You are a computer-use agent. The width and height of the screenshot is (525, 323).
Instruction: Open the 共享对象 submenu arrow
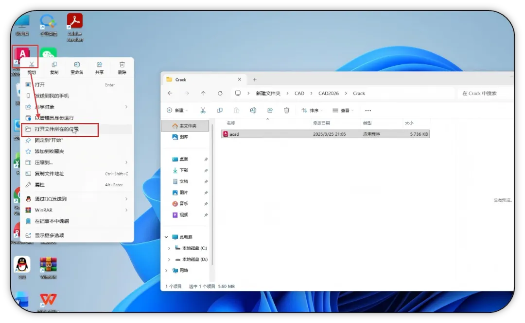coord(126,107)
